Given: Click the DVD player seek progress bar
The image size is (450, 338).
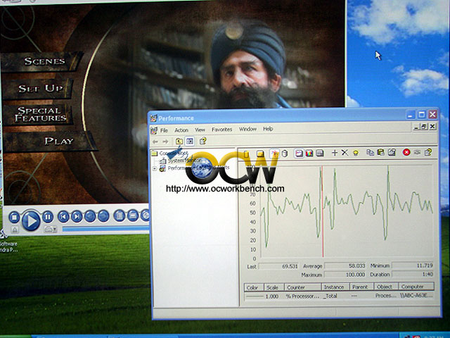Looking at the screenshot, I should click(105, 229).
